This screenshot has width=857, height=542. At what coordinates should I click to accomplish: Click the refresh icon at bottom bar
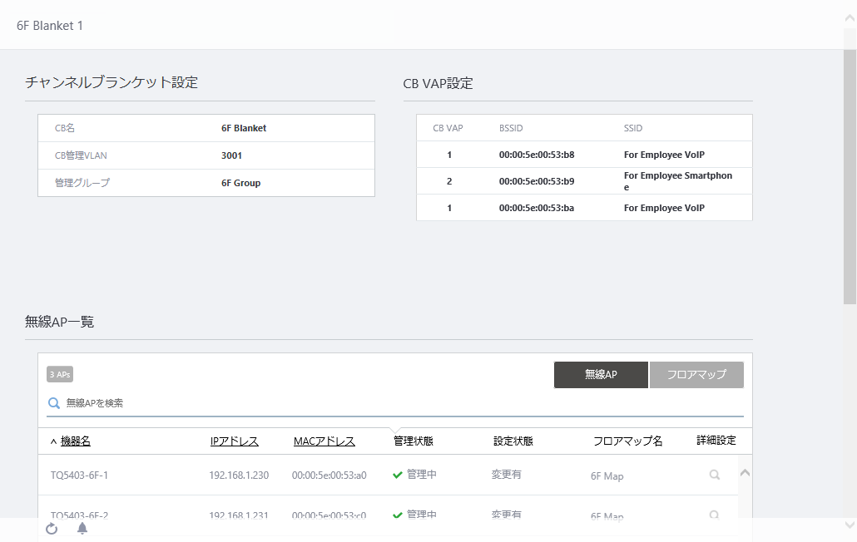52,529
